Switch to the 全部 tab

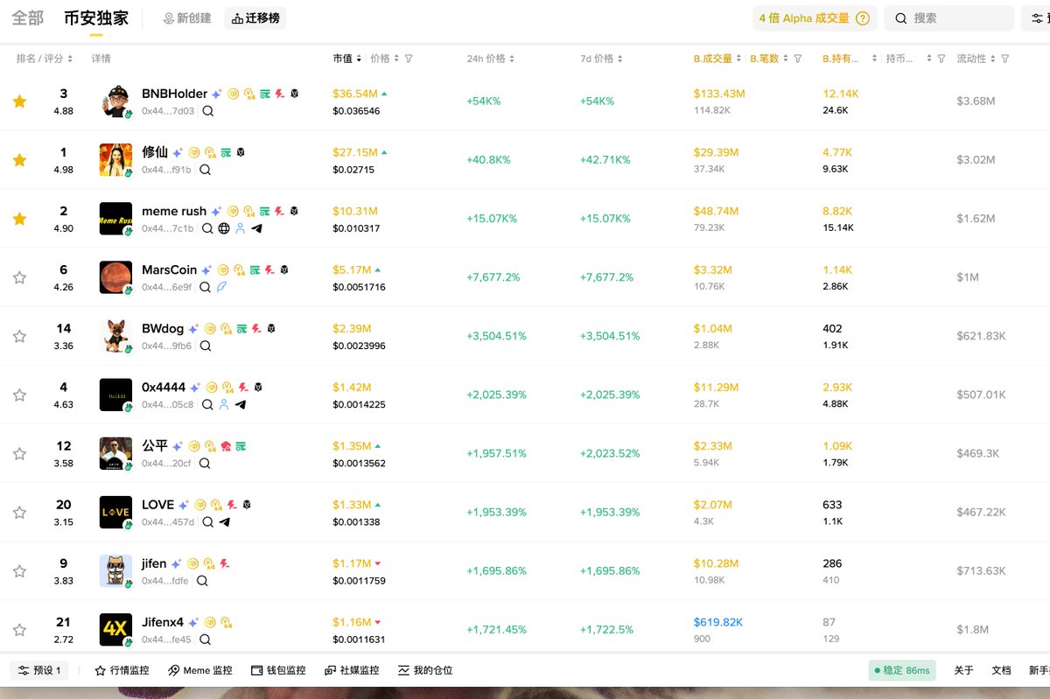pos(27,17)
